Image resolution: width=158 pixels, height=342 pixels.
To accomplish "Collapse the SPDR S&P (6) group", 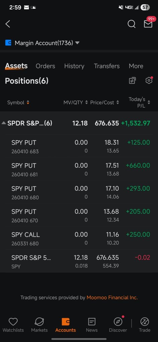I will [x=4, y=123].
